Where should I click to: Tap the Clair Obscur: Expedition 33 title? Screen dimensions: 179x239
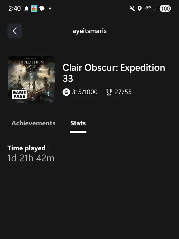pyautogui.click(x=114, y=73)
